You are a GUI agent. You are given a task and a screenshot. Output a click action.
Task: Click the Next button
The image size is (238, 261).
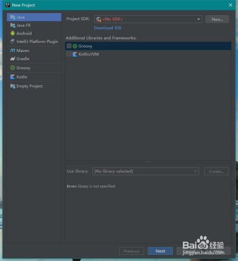click(x=160, y=251)
